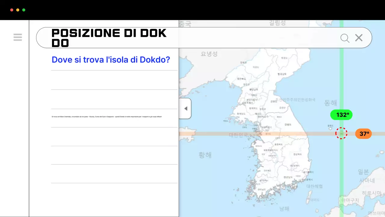Open the question 'Dove si trova l'isola di Dokdo?'

click(x=111, y=59)
